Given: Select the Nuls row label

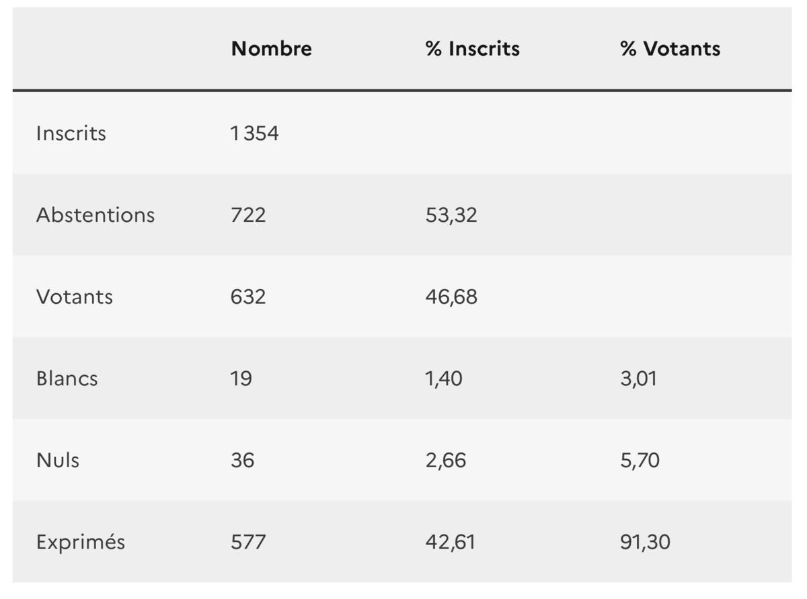Looking at the screenshot, I should 58,461.
